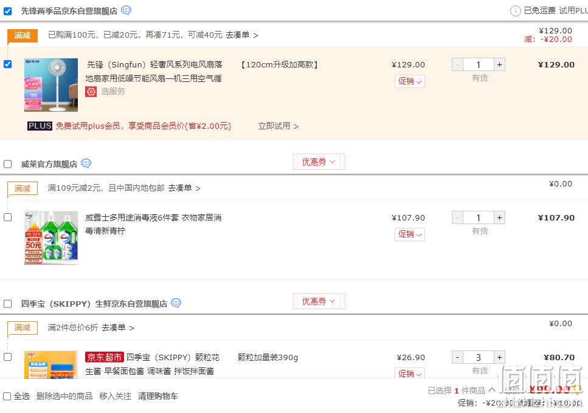
Task: Click the 减: -¥20.00 discount amount
Action: (548, 39)
